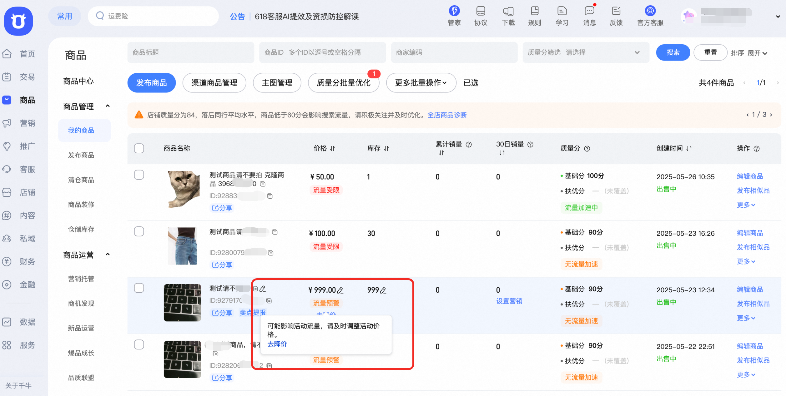Select 我的商品 in product menu
The width and height of the screenshot is (786, 396).
point(84,130)
